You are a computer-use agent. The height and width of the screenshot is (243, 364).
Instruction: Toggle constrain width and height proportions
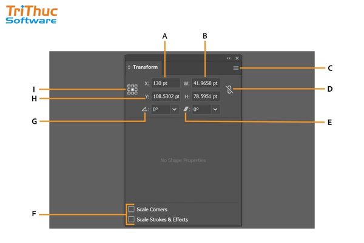(229, 89)
